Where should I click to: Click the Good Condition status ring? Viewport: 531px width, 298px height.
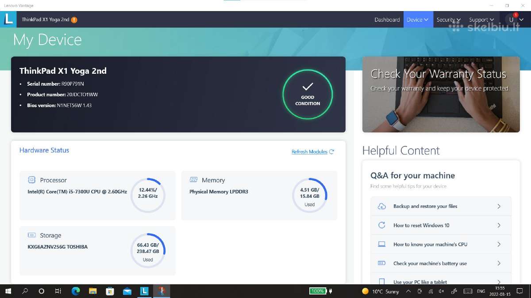click(x=308, y=94)
